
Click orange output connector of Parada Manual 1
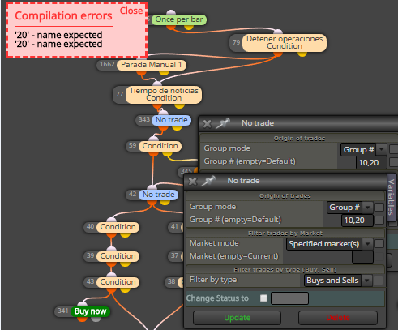pos(141,72)
